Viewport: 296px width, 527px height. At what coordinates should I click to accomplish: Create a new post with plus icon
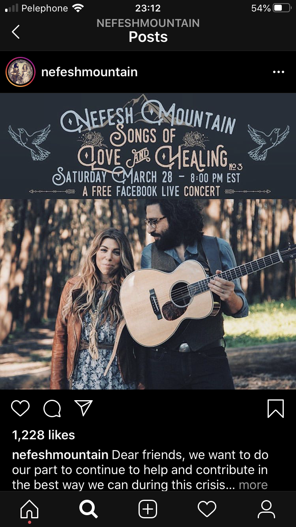click(148, 509)
